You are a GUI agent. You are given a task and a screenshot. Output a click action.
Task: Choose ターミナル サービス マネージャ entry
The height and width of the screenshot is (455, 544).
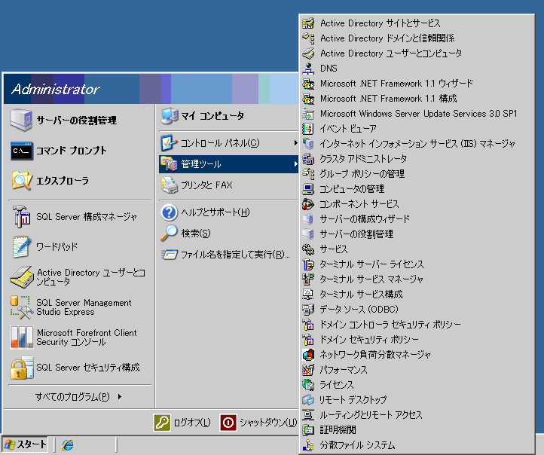417,279
